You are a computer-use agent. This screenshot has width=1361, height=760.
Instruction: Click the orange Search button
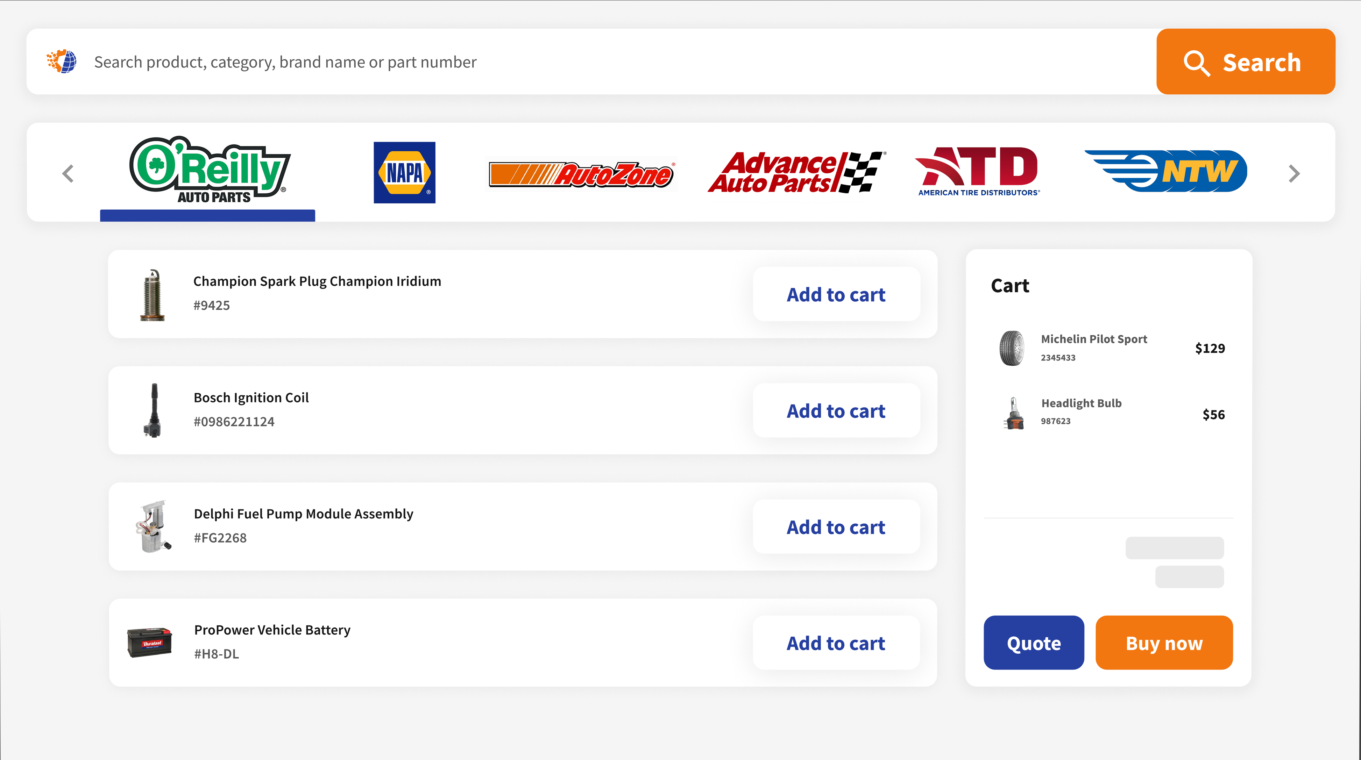pos(1245,62)
